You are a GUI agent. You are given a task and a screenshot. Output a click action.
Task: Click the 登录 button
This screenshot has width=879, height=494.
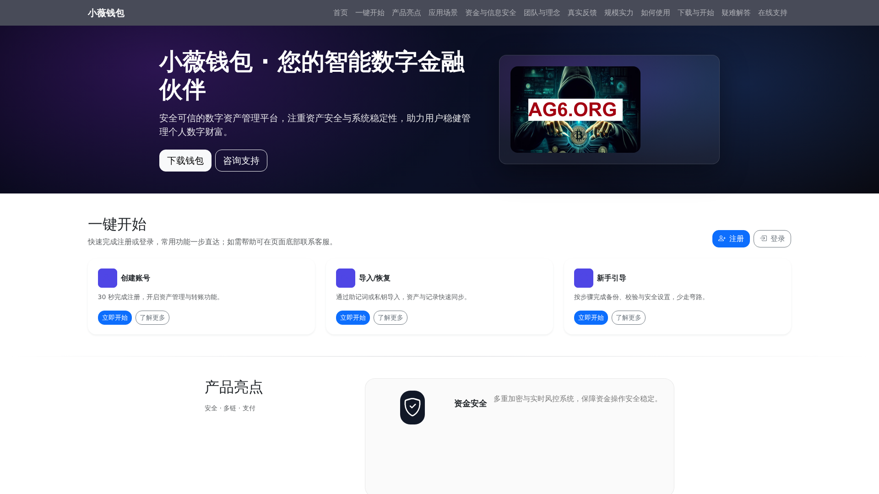pyautogui.click(x=772, y=239)
